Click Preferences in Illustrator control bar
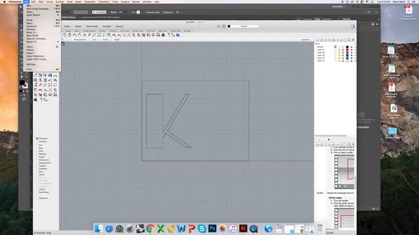The height and width of the screenshot is (235, 419). 168,12
